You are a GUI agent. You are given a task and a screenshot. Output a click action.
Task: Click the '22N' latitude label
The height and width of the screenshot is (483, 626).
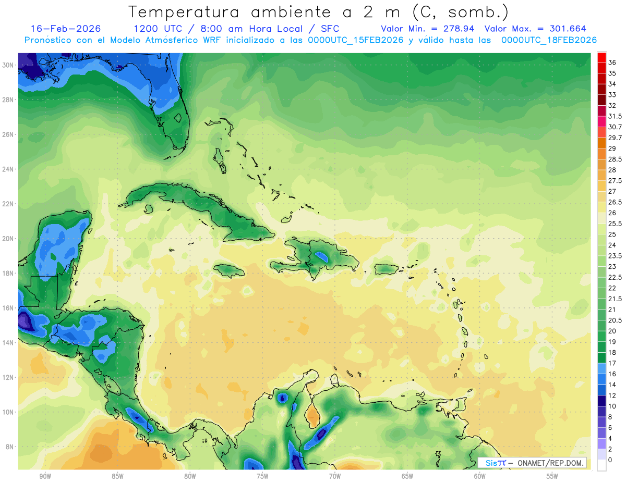tap(9, 204)
